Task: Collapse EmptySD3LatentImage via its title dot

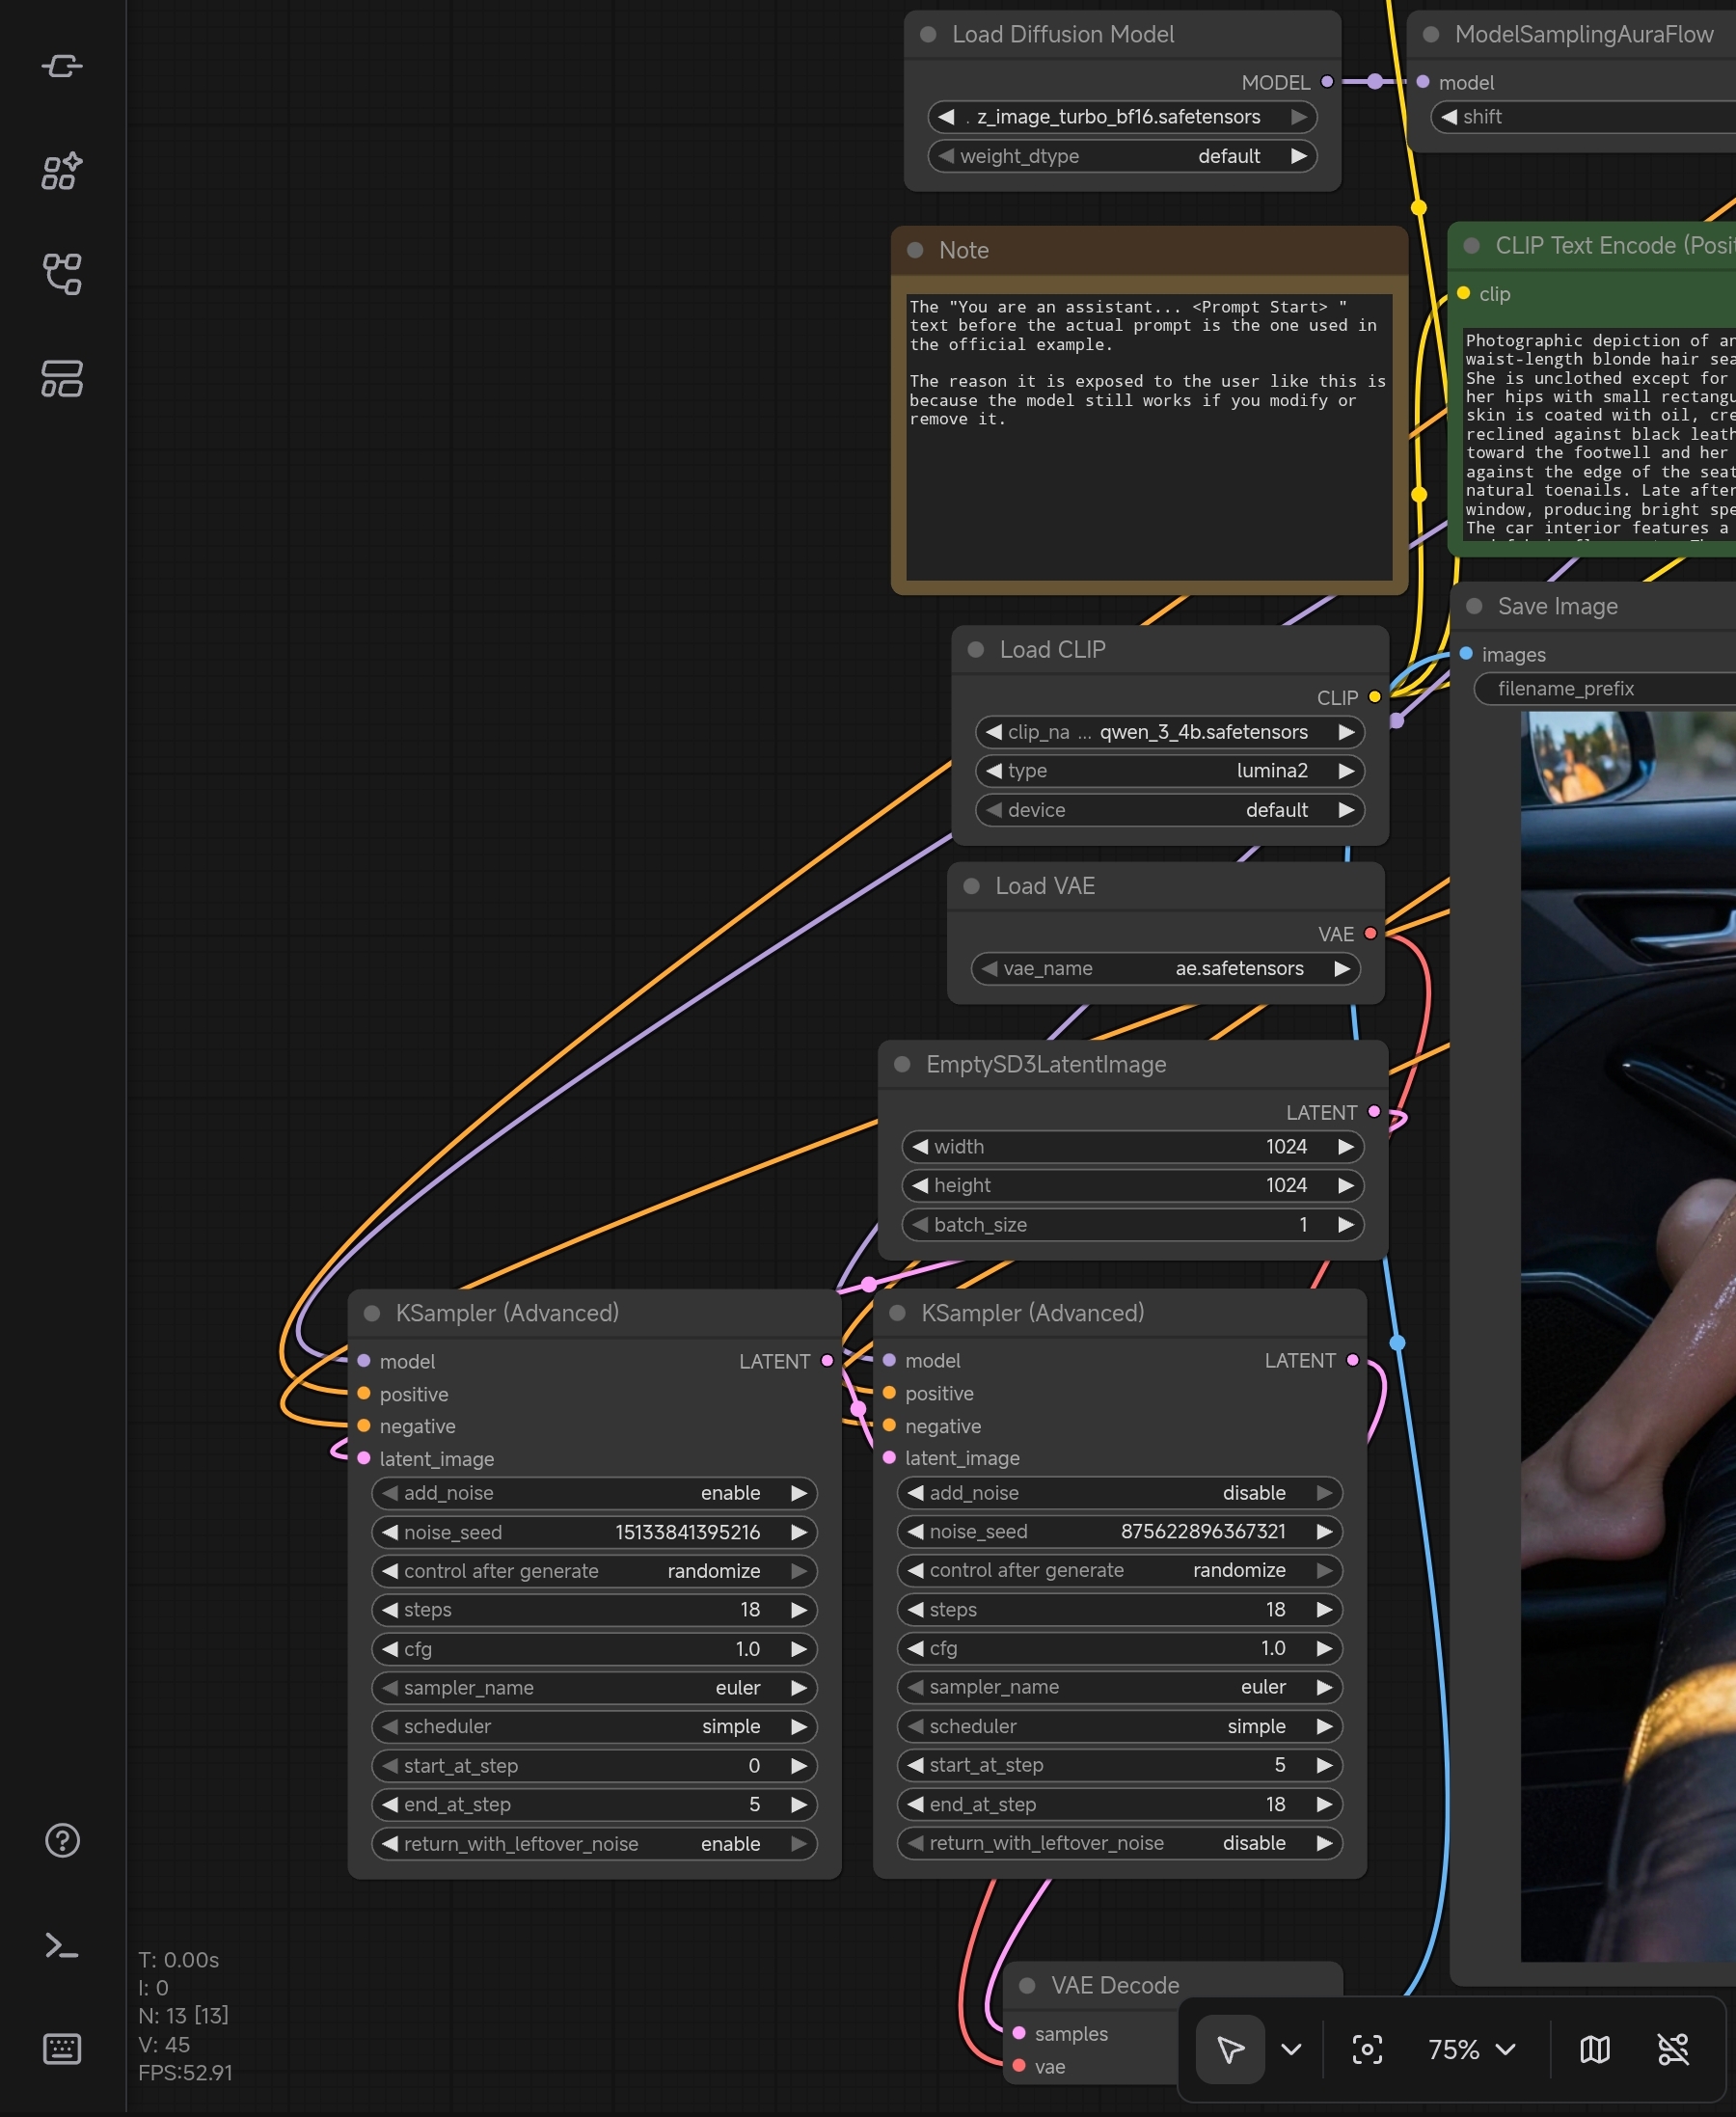Action: coord(902,1064)
